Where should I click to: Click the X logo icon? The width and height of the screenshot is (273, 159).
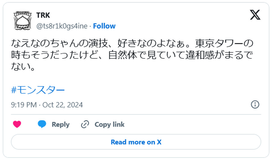click(x=255, y=15)
